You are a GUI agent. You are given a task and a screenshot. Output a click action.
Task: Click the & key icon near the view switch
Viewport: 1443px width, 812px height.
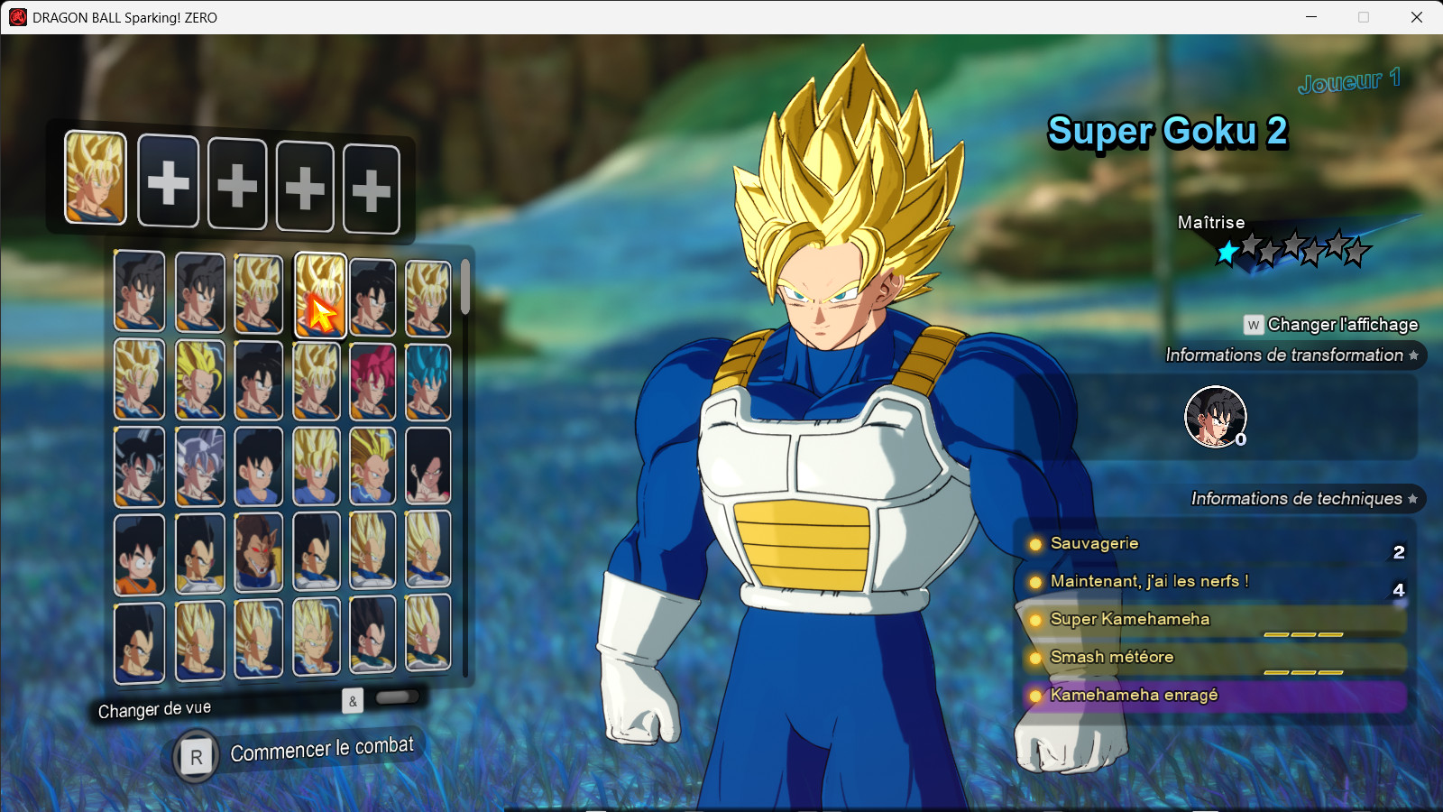352,701
